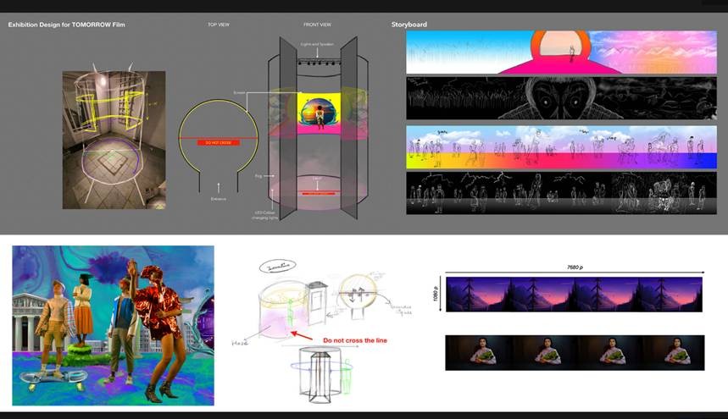Click the 7680 p width dimension label
Viewport: 728px width, 419px height.
click(x=575, y=267)
